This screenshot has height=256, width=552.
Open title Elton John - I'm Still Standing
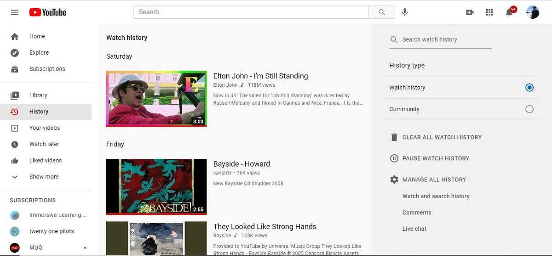pos(261,76)
